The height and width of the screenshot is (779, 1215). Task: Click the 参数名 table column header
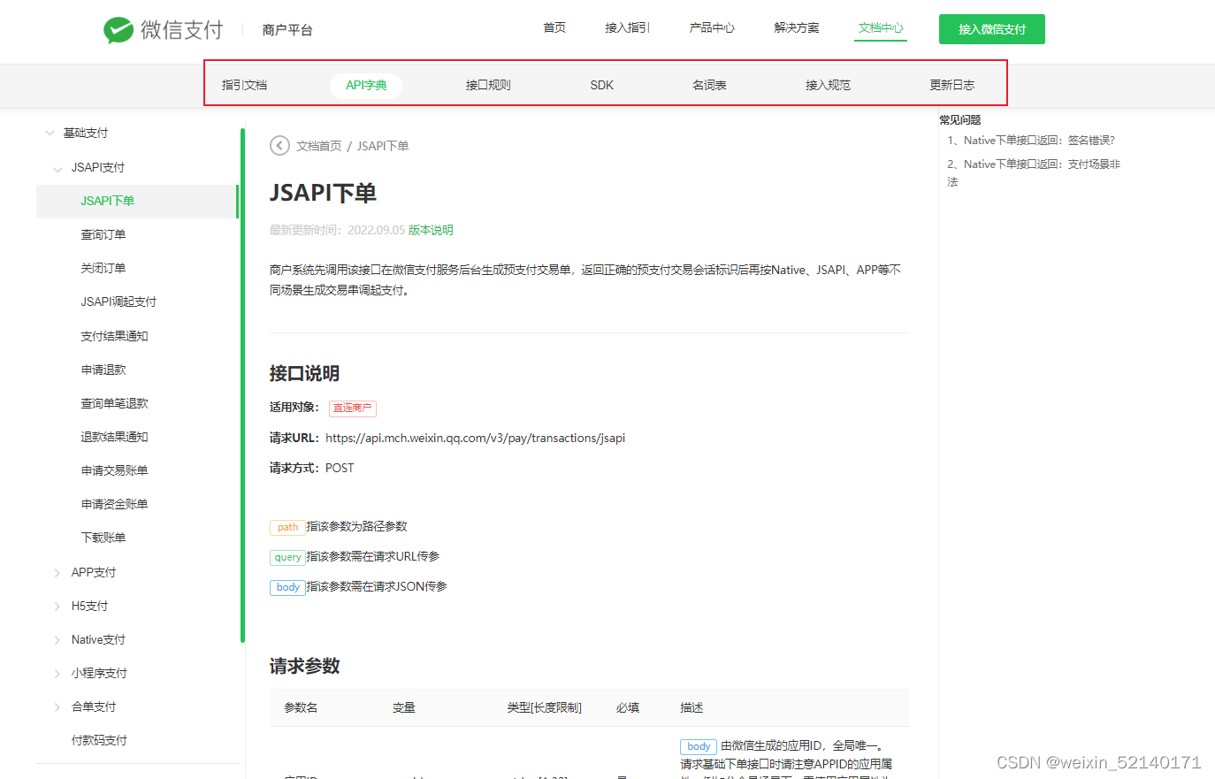coord(301,707)
